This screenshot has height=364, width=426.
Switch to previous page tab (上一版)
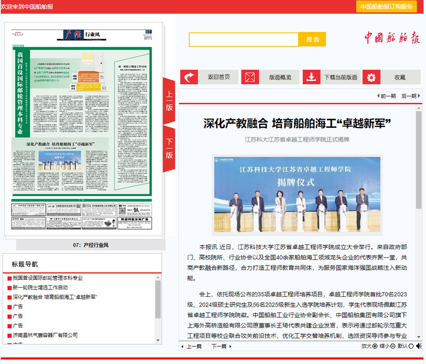(169, 100)
